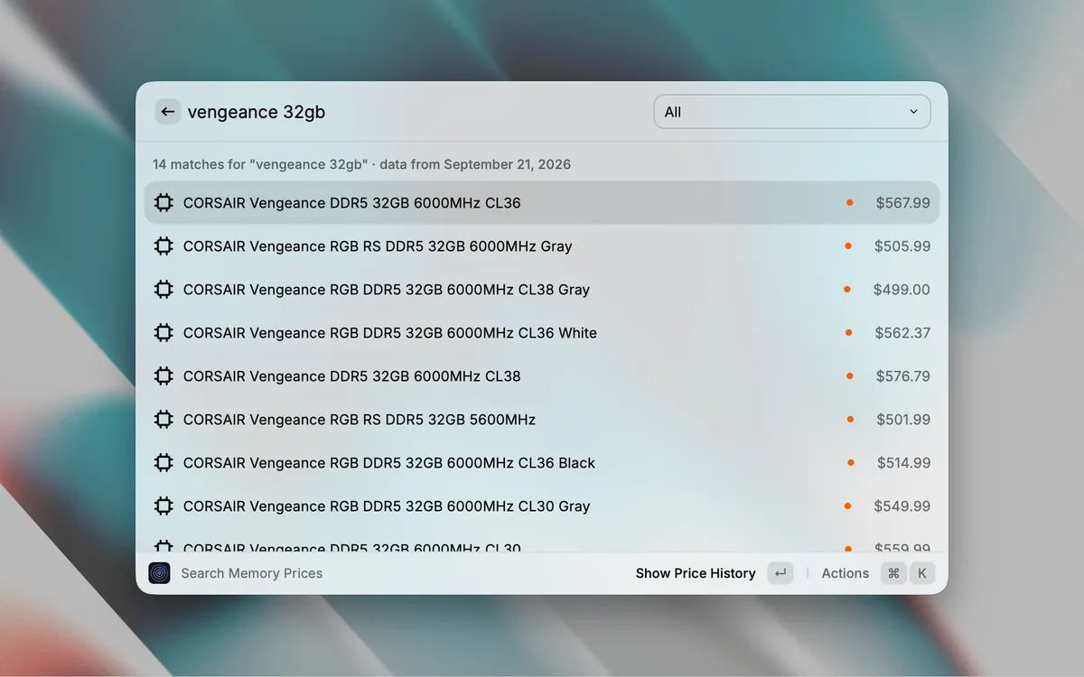Click the Search Memory Prices extension icon
1084x677 pixels.
pyautogui.click(x=159, y=573)
